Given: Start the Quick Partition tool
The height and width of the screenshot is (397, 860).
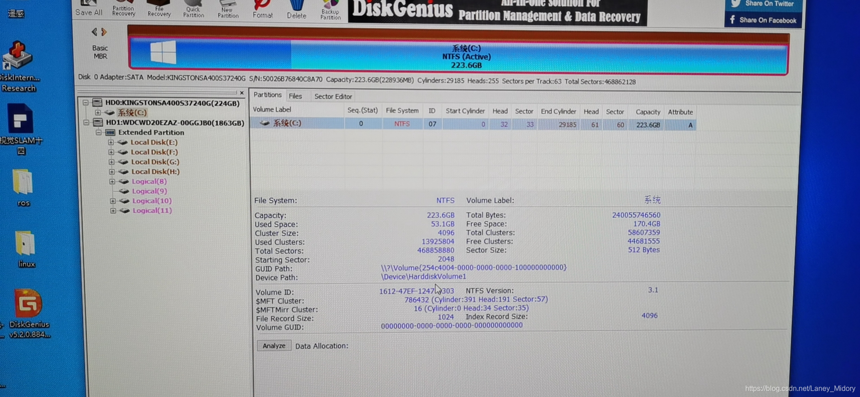Looking at the screenshot, I should pyautogui.click(x=193, y=9).
